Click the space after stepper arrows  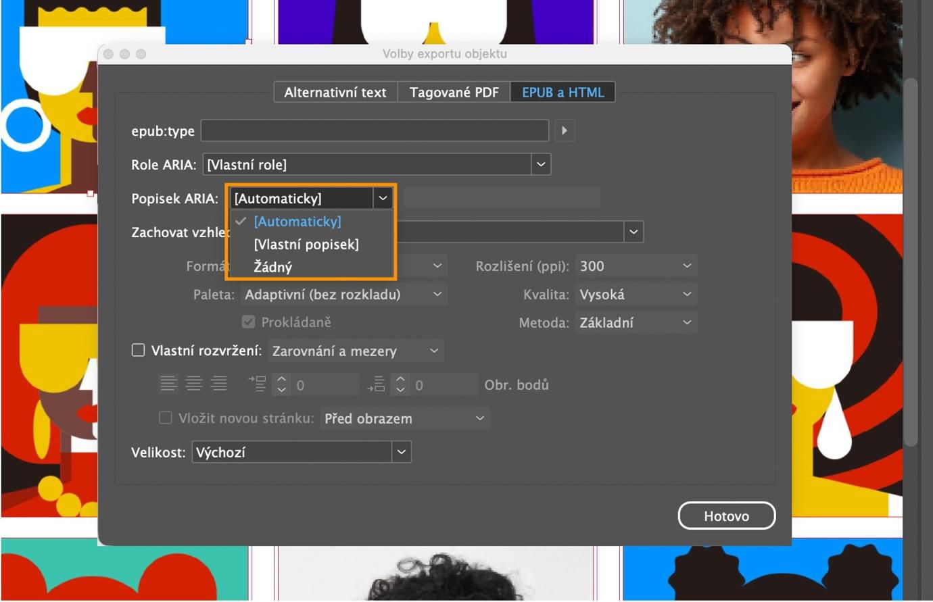point(400,385)
